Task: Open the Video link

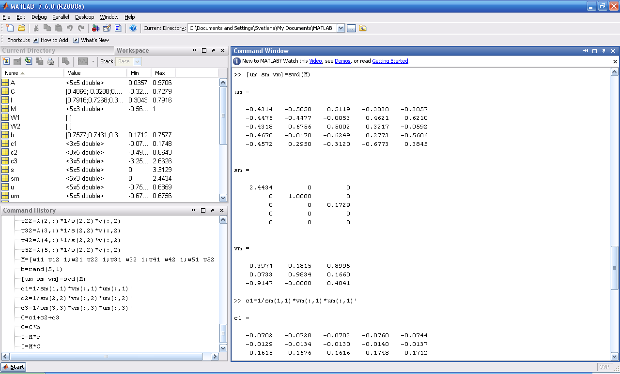Action: click(316, 61)
